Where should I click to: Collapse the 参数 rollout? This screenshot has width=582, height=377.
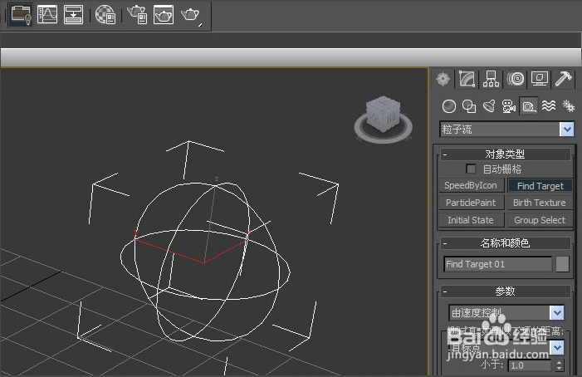tap(505, 291)
